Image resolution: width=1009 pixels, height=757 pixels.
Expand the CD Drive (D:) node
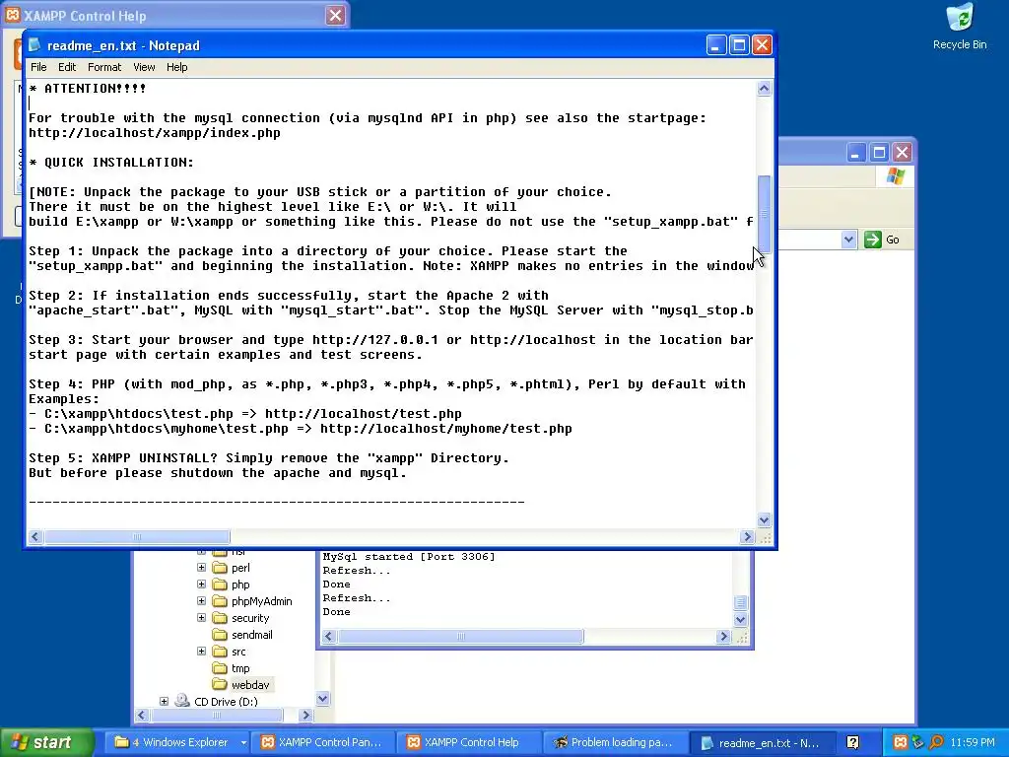point(165,701)
